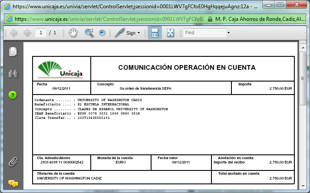Click account number '2103 4018 11 0030002542'

62,162
